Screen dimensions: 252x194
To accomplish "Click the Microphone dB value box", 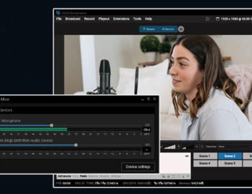I will [146, 130].
